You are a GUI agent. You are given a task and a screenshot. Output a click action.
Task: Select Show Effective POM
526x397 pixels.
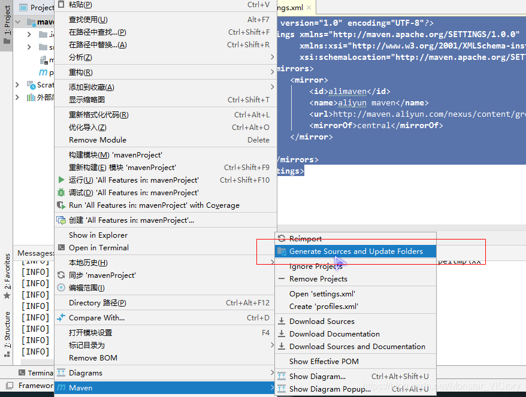click(356, 361)
